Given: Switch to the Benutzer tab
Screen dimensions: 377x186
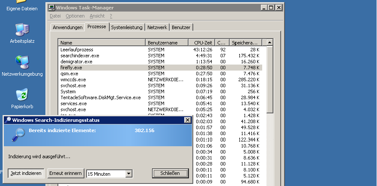Looking at the screenshot, I should point(181,27).
